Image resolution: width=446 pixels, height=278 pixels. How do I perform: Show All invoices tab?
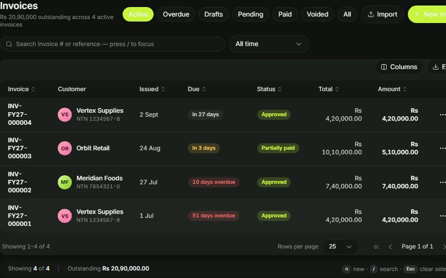pyautogui.click(x=347, y=14)
